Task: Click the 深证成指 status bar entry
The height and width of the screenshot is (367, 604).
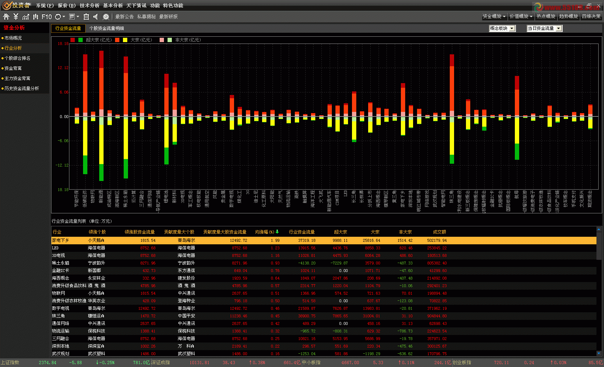Action: 160,362
